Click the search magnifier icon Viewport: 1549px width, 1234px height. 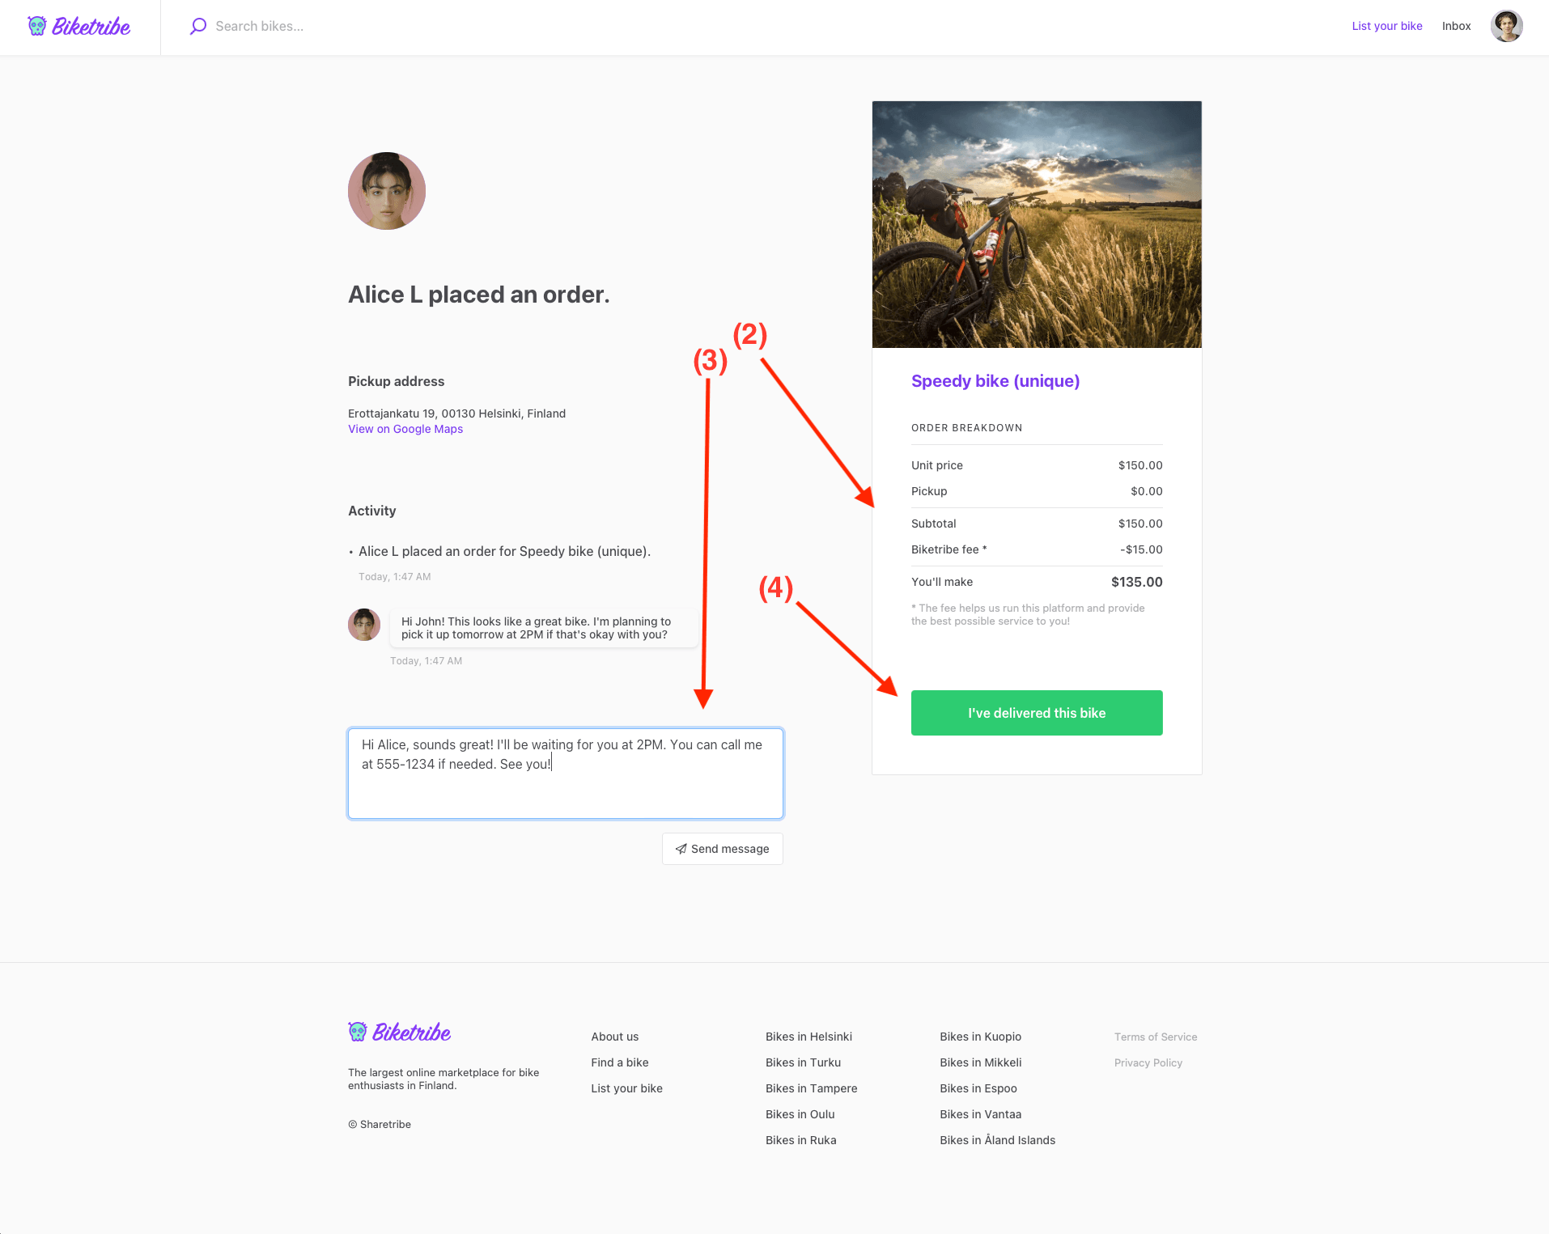click(198, 27)
